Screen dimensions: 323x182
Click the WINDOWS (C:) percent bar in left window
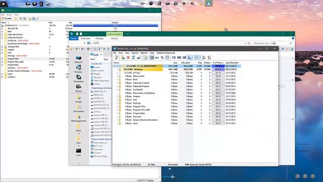click(116, 25)
